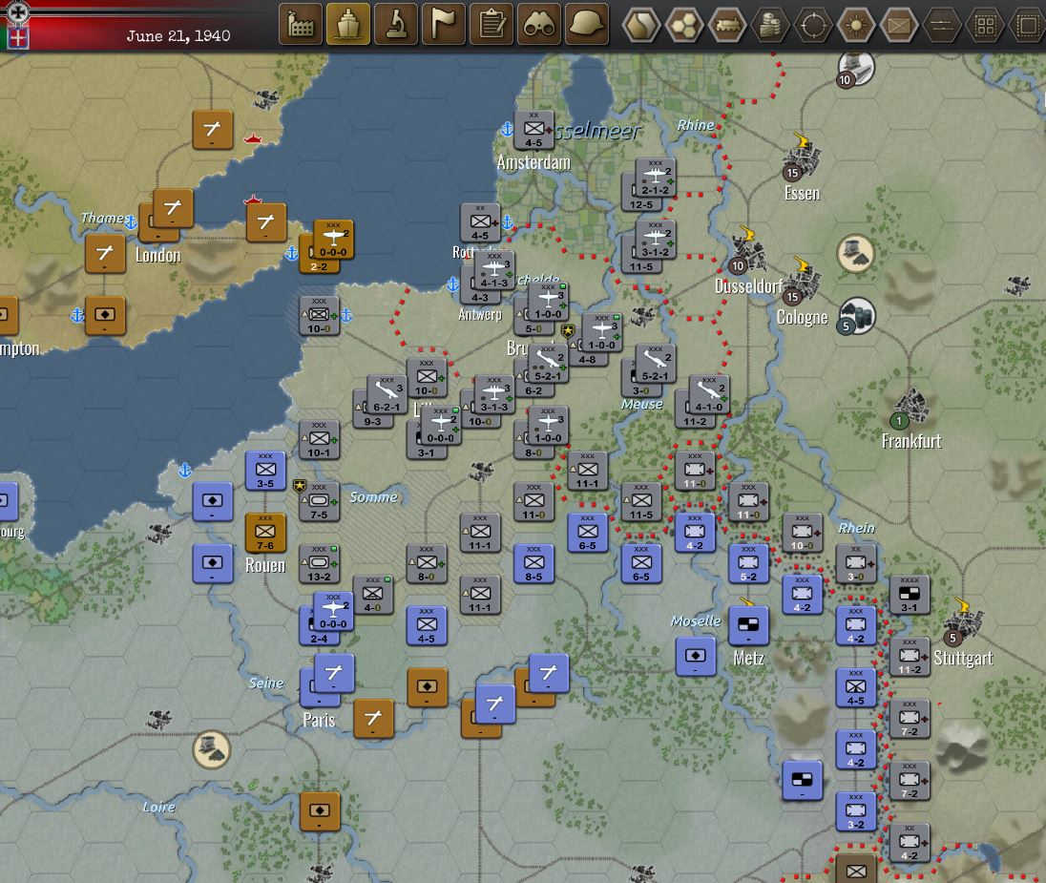Select the German 3-1-2 air unit
This screenshot has width=1046, height=883.
(655, 240)
